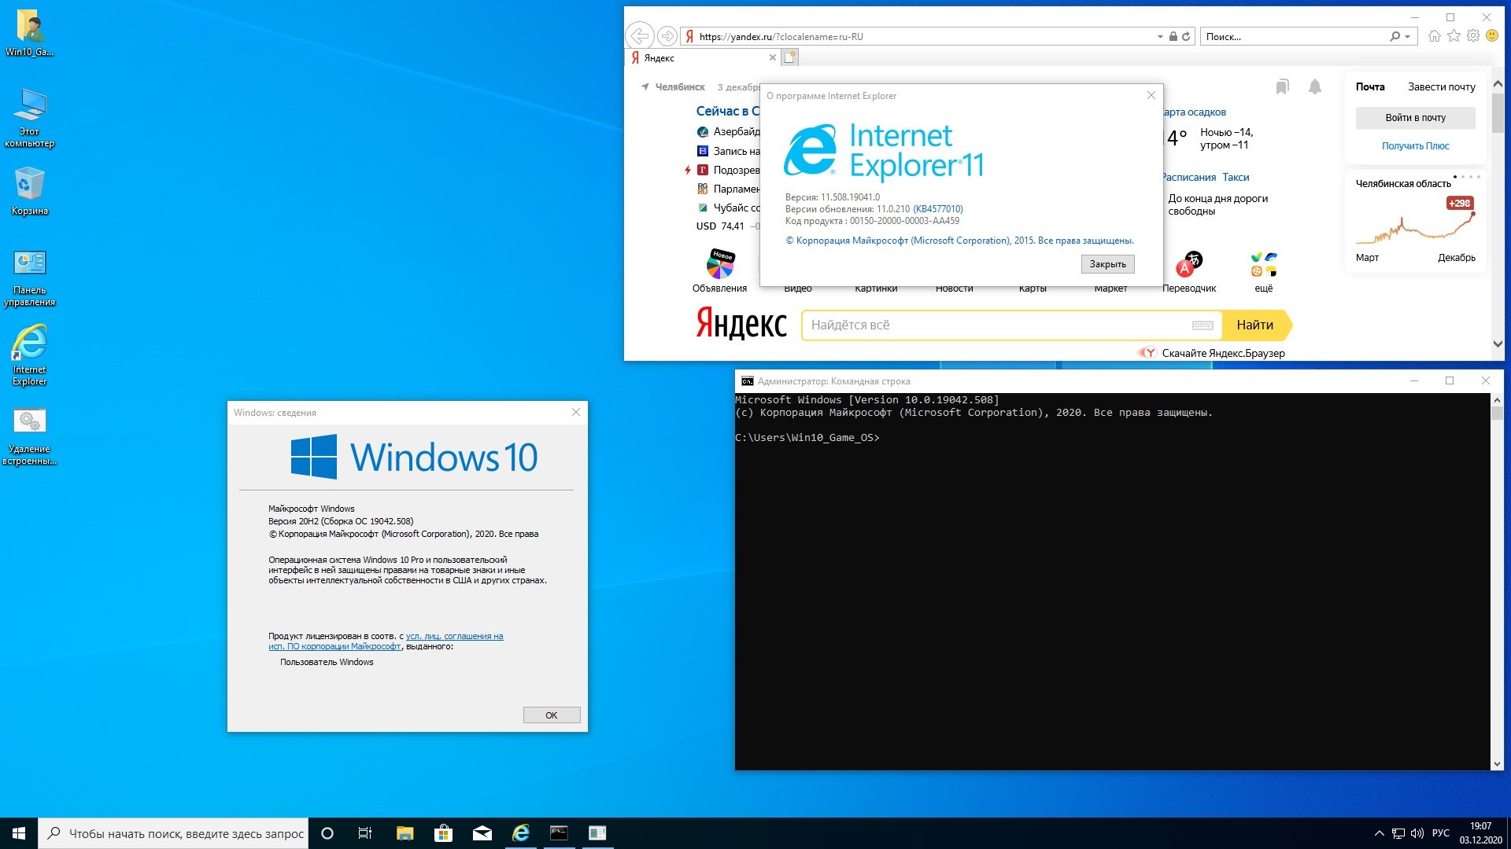Image resolution: width=1511 pixels, height=849 pixels.
Task: Open the KB4577010 update link
Action: 937,209
